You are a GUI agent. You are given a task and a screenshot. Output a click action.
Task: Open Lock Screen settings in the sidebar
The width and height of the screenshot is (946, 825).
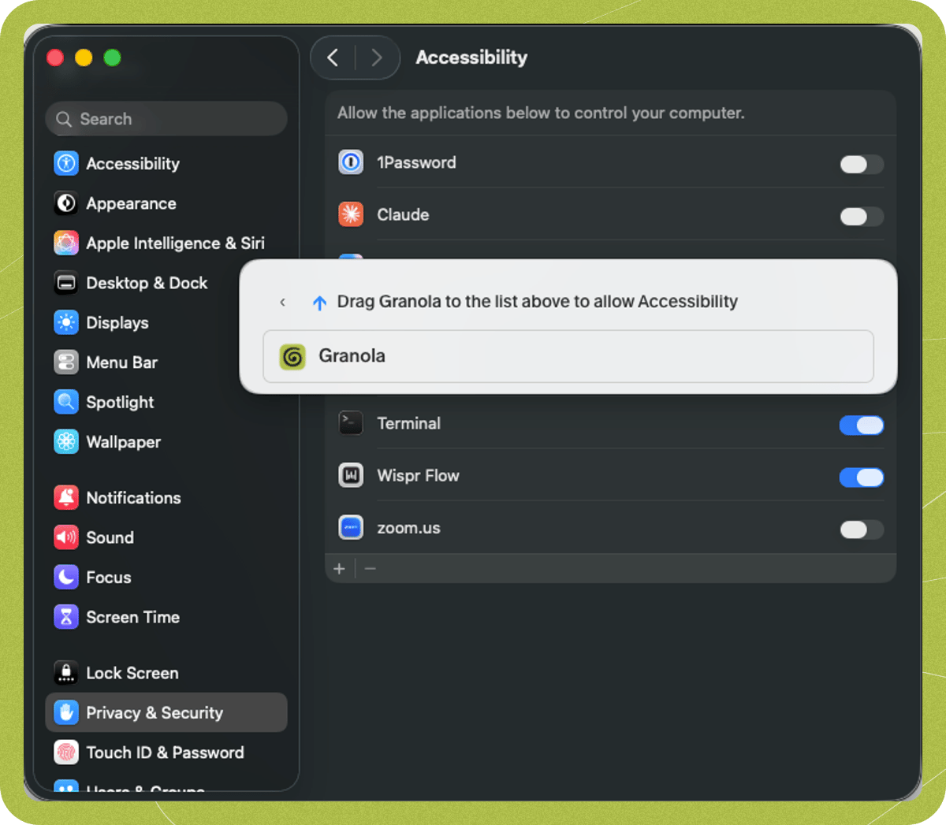point(166,672)
